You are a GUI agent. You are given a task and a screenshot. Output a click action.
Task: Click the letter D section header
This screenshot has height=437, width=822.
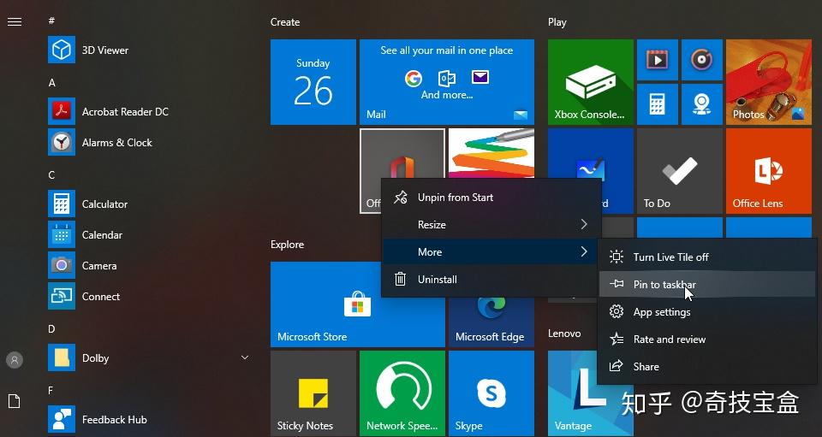pos(51,328)
